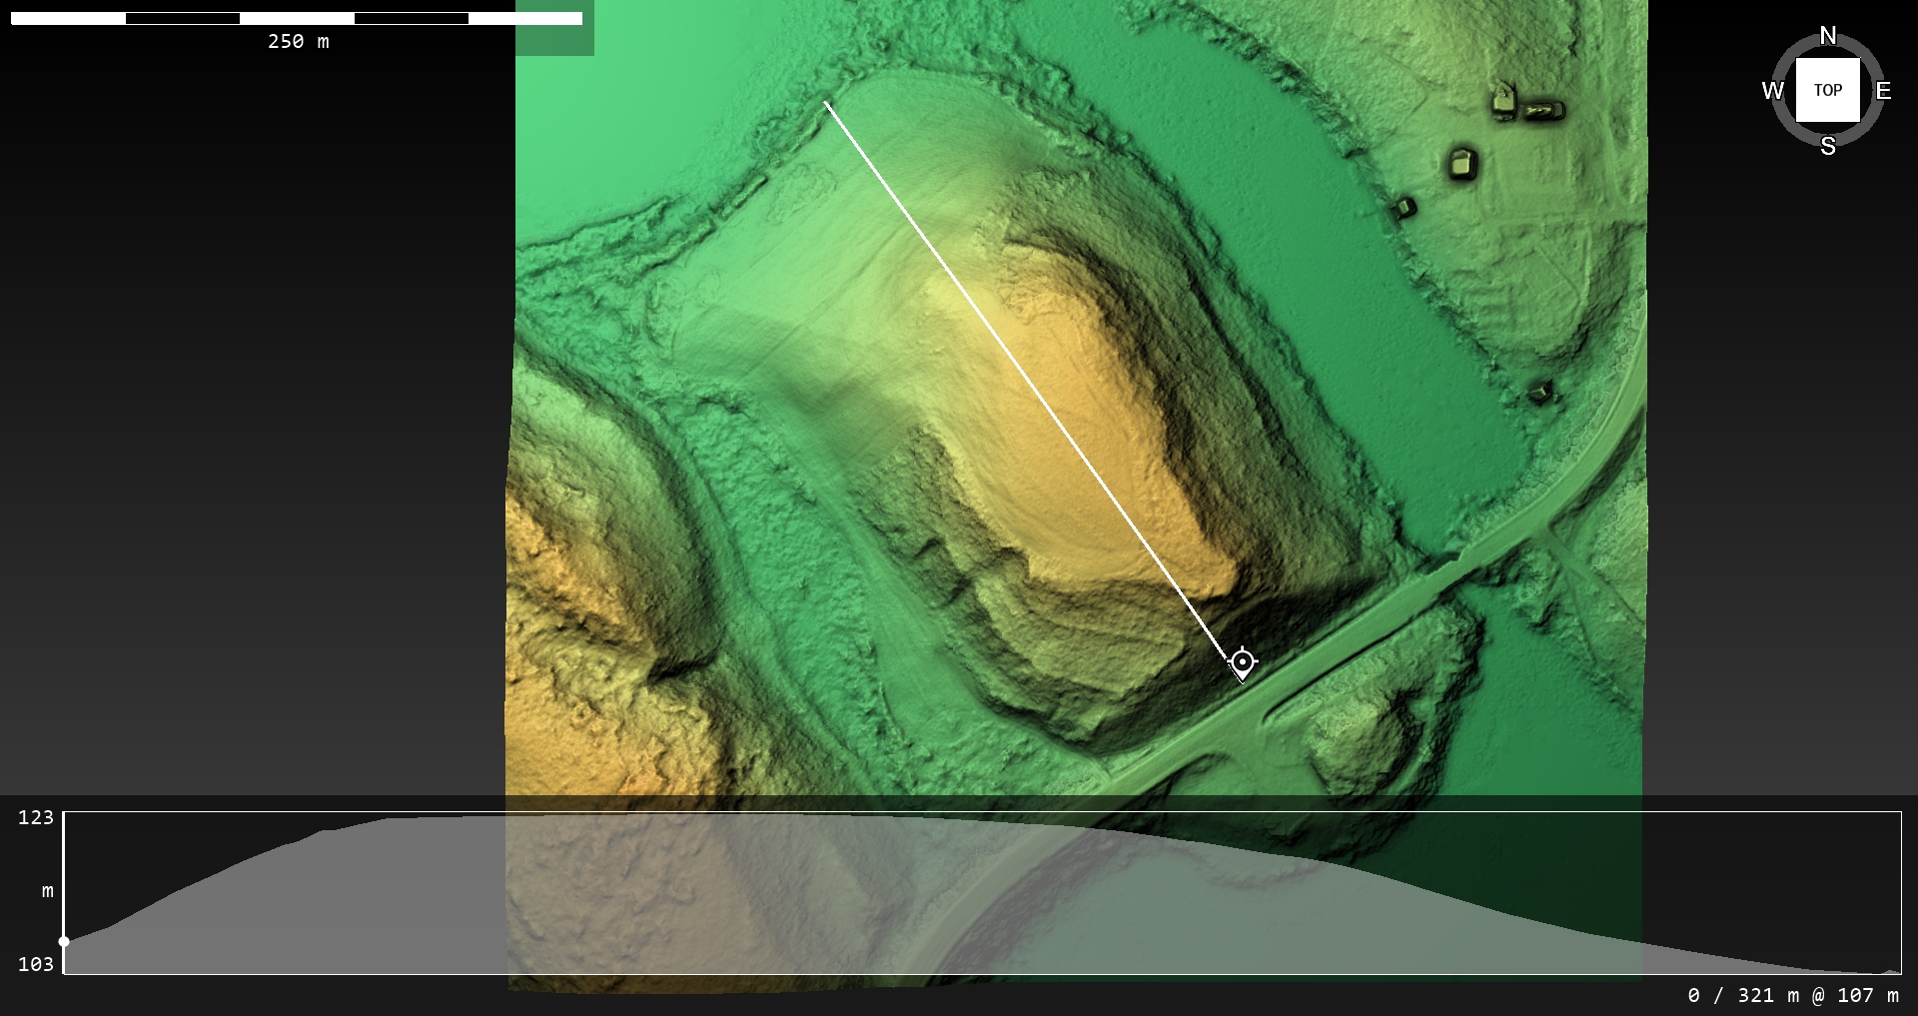Click the profile readout "0 / 321 m @ 107 m"
Image resolution: width=1918 pixels, height=1016 pixels.
(x=1792, y=995)
